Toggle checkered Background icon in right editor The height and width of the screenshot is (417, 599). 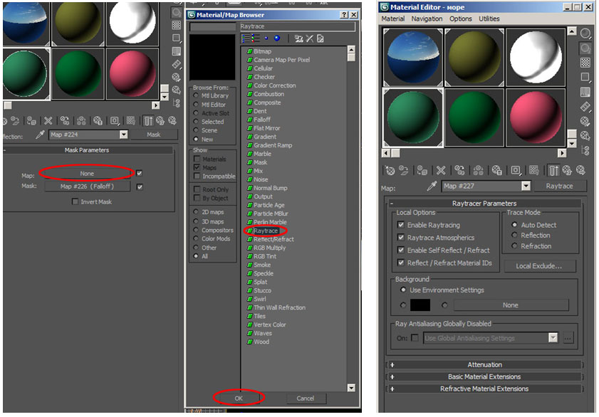pos(585,63)
